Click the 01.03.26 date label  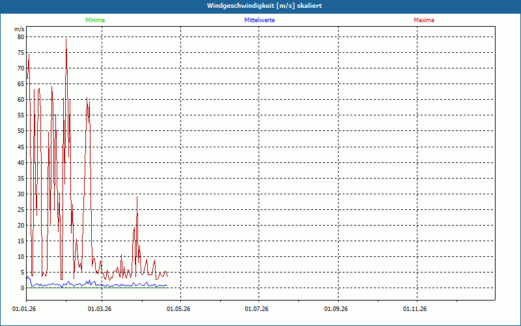coord(100,309)
